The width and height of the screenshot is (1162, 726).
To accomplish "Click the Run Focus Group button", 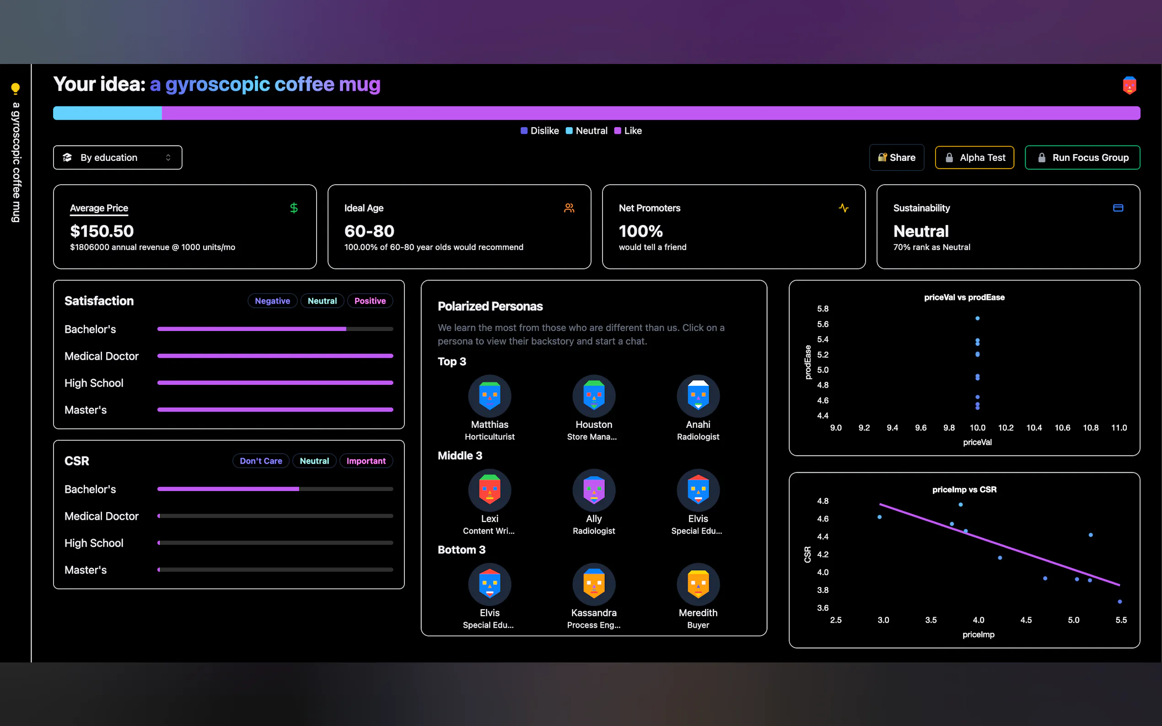I will (x=1082, y=157).
